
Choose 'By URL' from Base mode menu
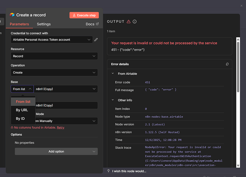[x=22, y=110]
